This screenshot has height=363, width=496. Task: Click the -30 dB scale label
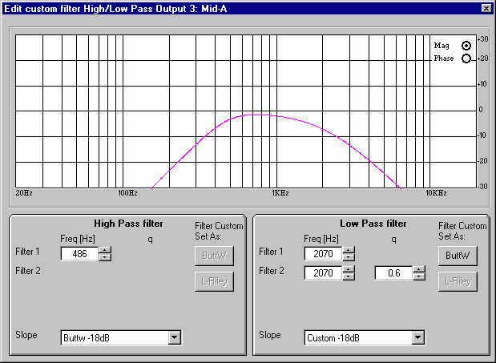pos(483,187)
